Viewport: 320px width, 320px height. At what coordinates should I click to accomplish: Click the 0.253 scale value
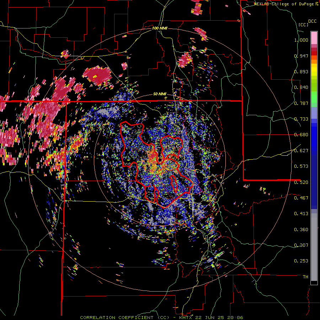tap(301, 261)
